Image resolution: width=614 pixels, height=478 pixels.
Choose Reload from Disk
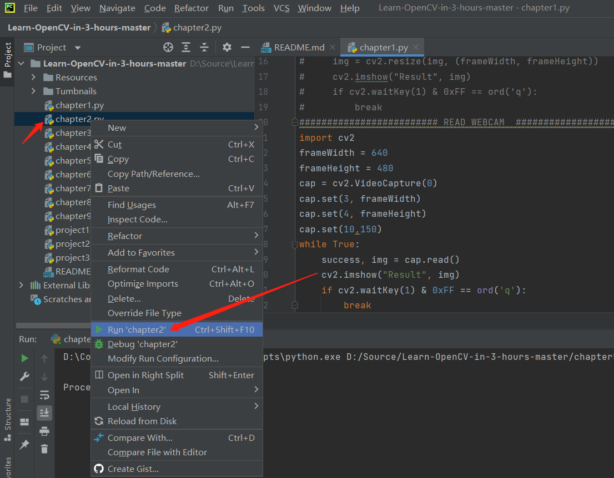tap(177, 421)
